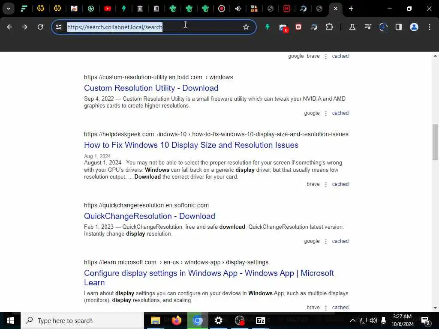
Task: Click the scrollbar down arrow
Action: click(x=435, y=308)
